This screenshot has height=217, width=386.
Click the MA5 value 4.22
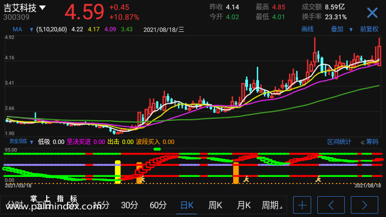pyautogui.click(x=77, y=30)
